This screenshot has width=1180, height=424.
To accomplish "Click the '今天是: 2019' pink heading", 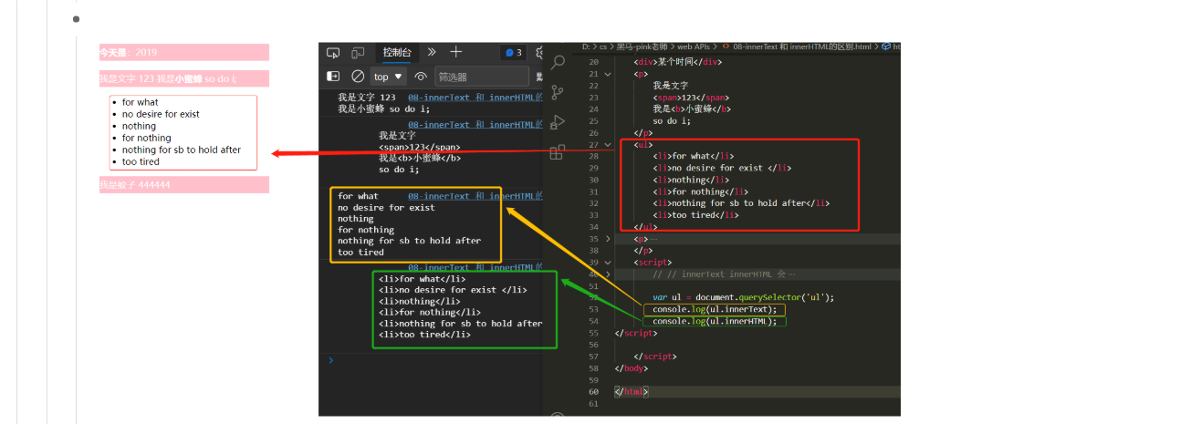I will click(184, 53).
